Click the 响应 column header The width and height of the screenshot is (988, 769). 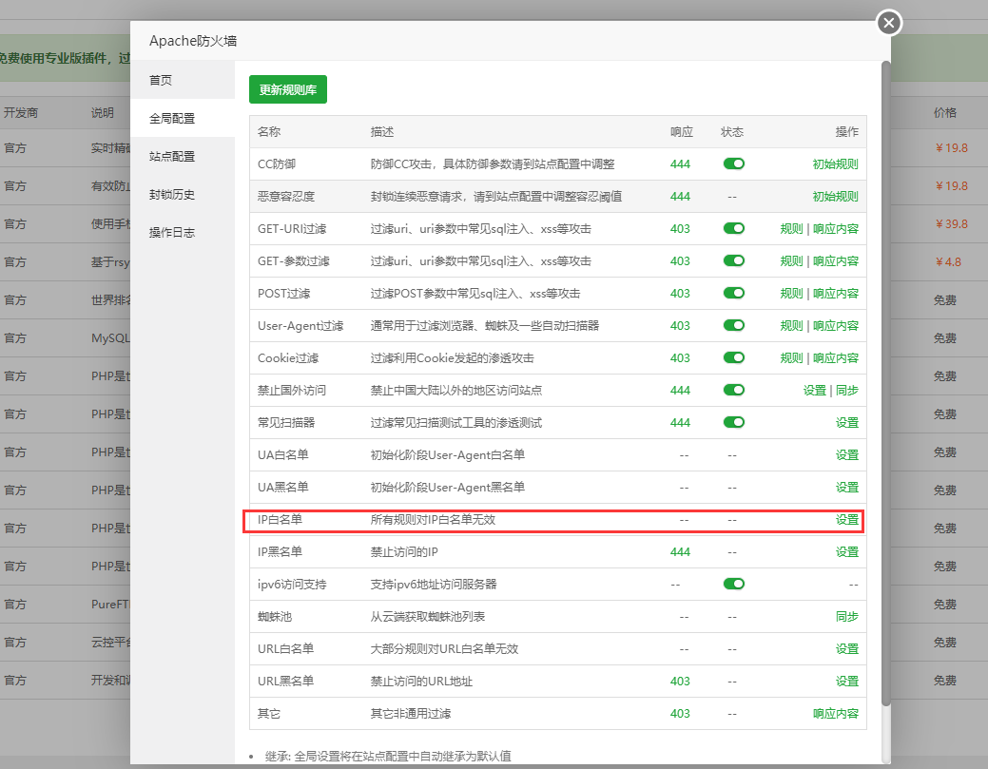tap(681, 131)
